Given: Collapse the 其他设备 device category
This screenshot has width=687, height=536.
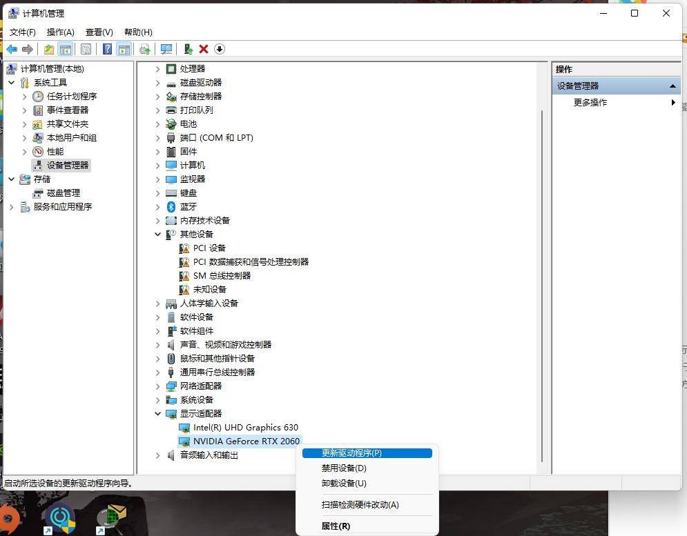Looking at the screenshot, I should point(157,234).
